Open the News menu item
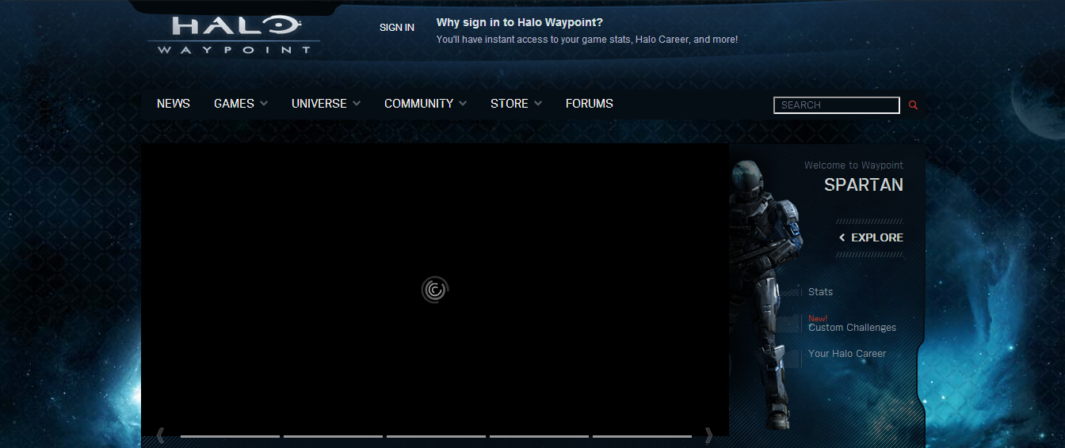This screenshot has width=1065, height=448. tap(174, 104)
